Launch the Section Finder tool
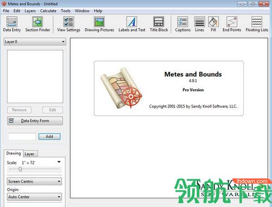This screenshot has width=272, height=207. [38, 24]
